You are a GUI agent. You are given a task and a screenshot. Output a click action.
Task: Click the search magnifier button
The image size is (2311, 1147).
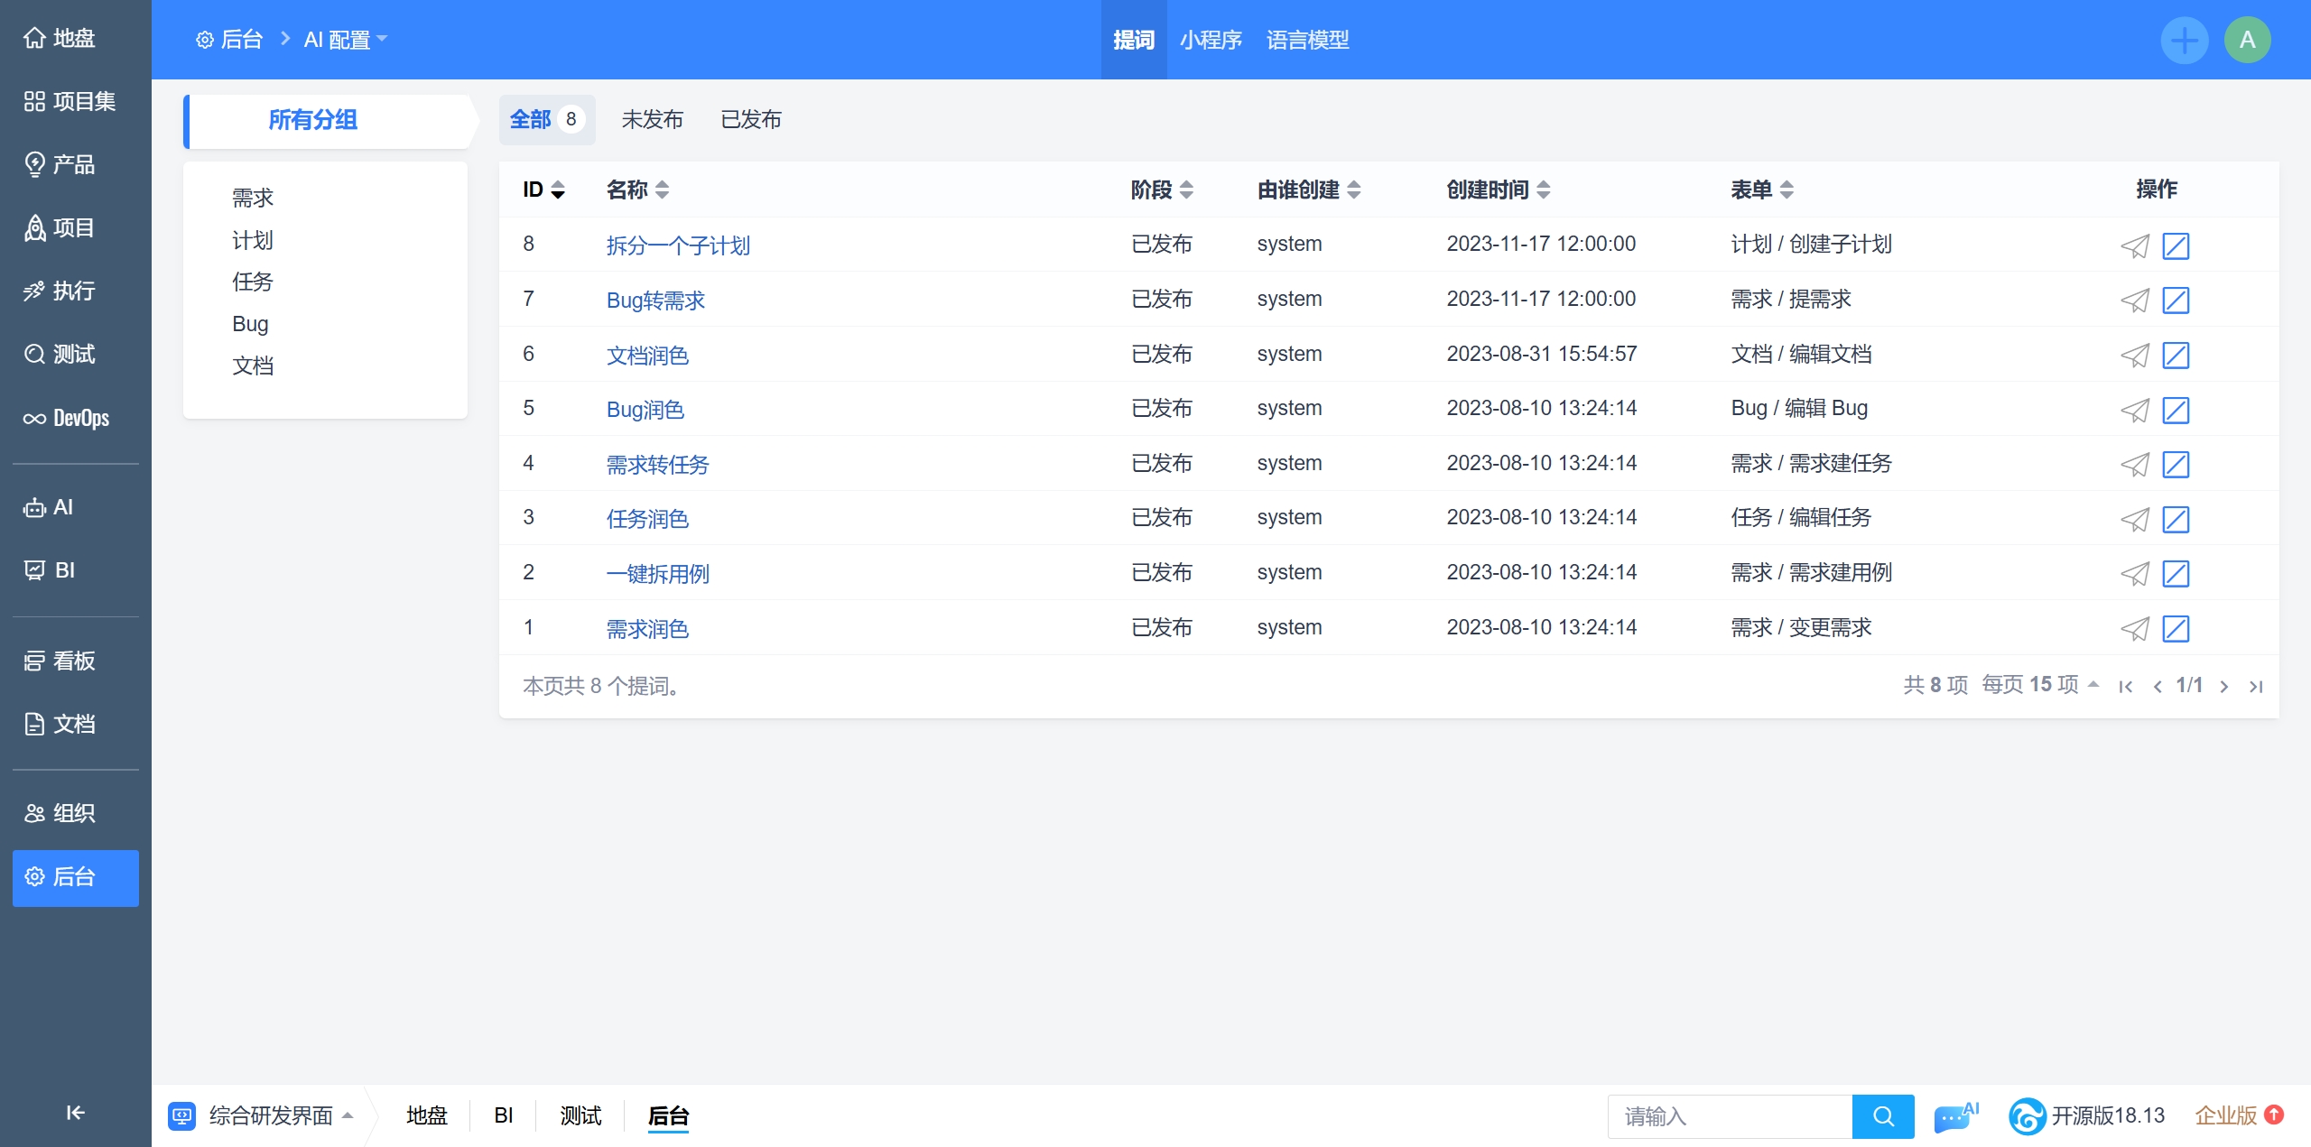(x=1883, y=1116)
